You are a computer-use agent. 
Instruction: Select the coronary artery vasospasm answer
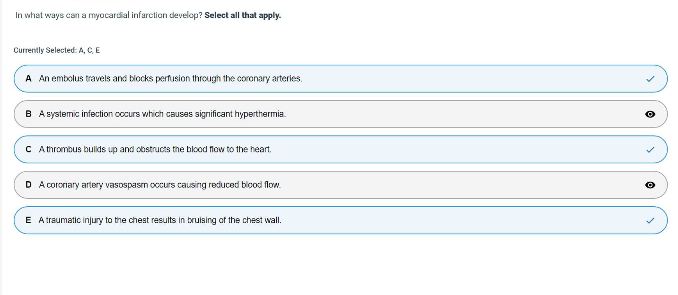pyautogui.click(x=160, y=185)
